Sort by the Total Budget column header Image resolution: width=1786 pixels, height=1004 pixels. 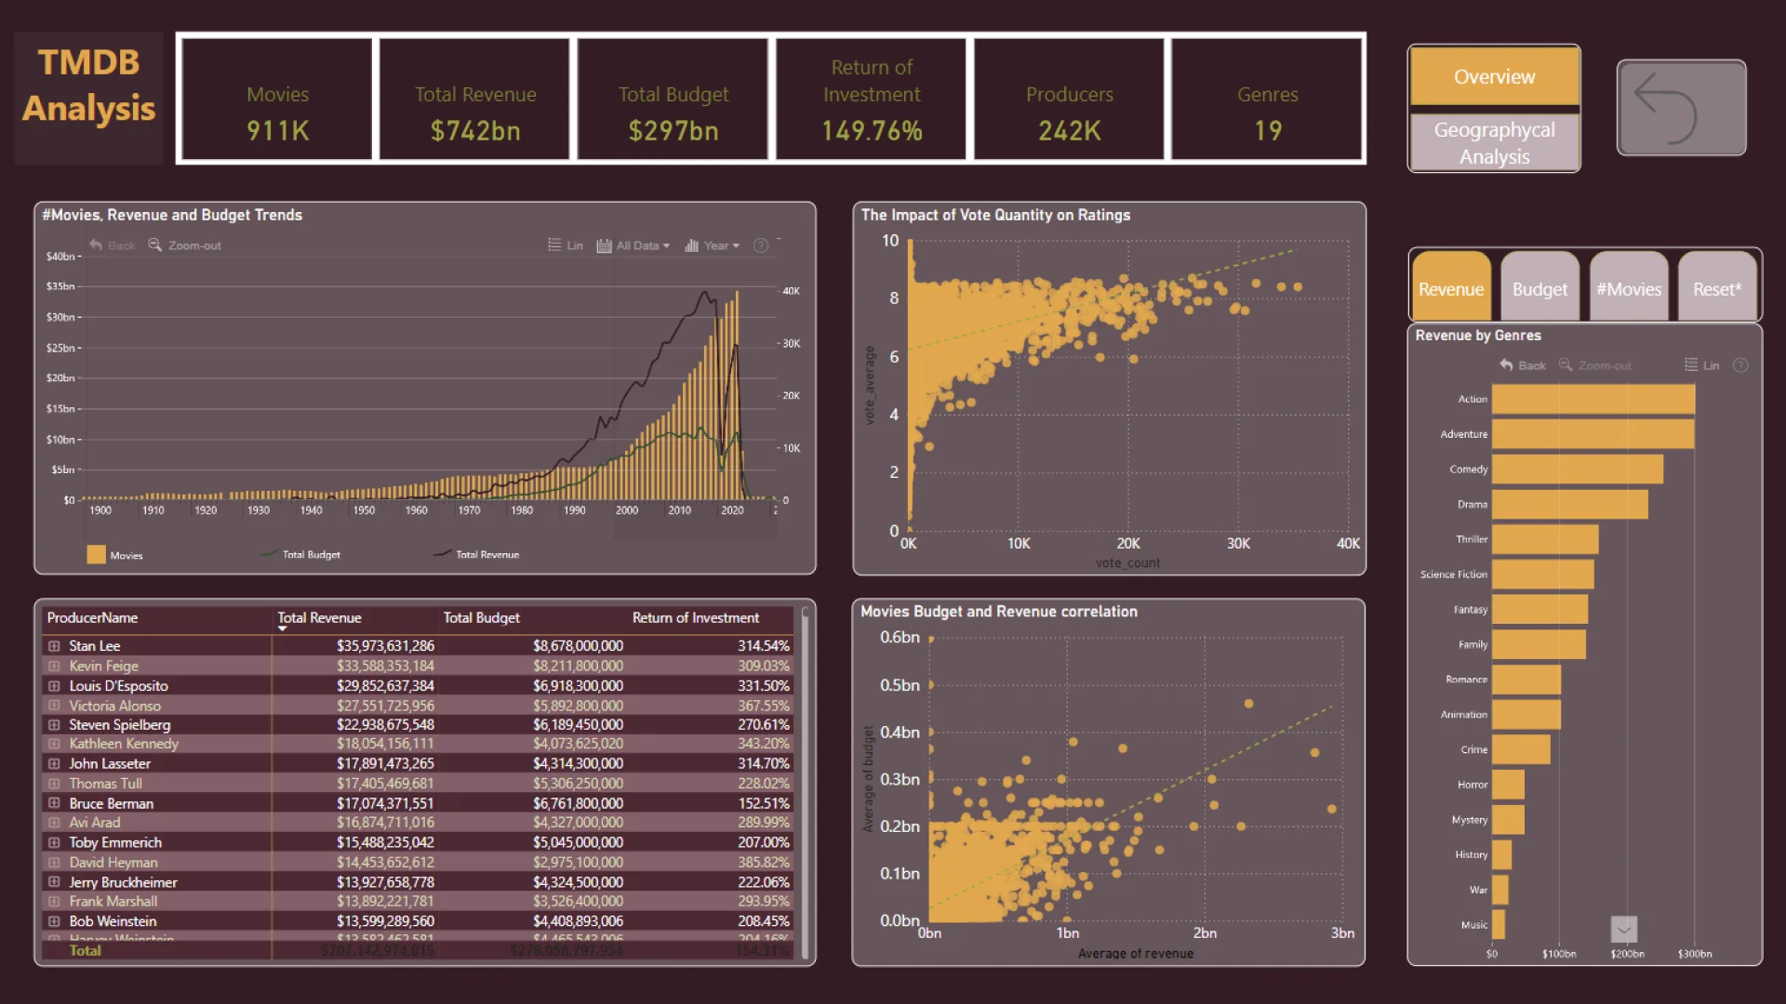tap(481, 618)
